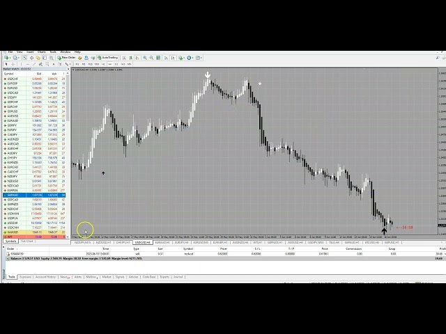Toggle the AutoTrading button
The height and width of the screenshot is (334, 446).
pyautogui.click(x=108, y=58)
